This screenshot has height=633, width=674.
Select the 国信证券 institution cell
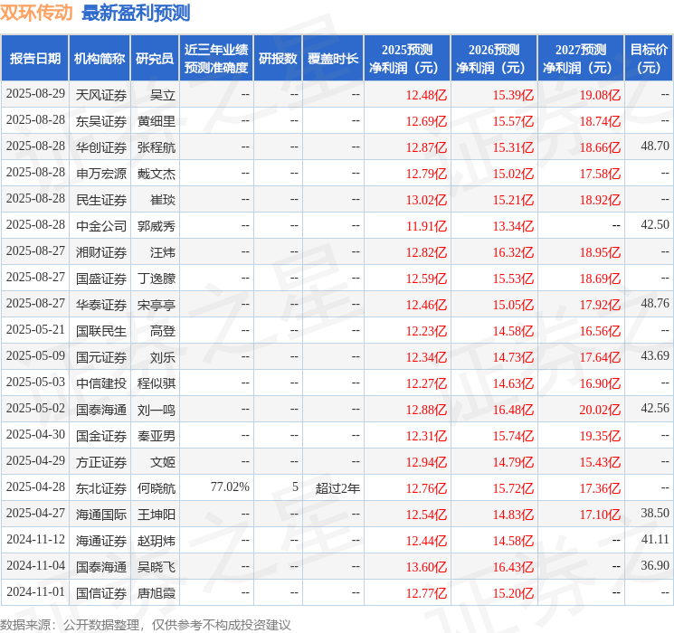[101, 593]
